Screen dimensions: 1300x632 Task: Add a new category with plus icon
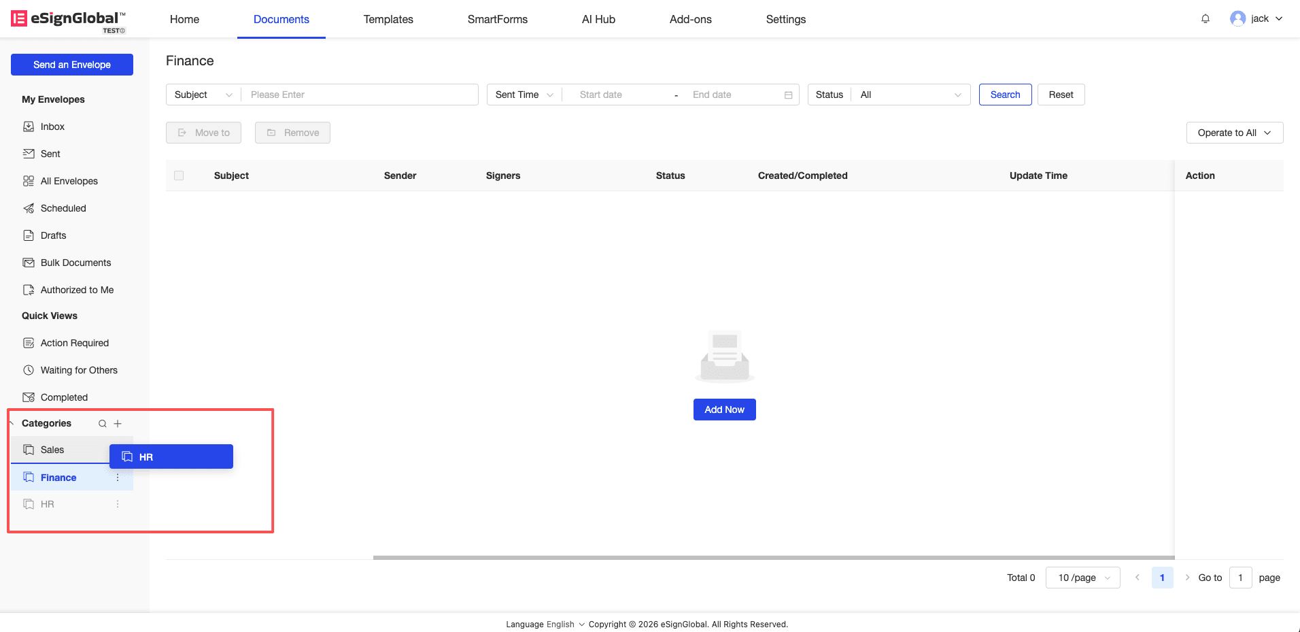click(x=118, y=424)
